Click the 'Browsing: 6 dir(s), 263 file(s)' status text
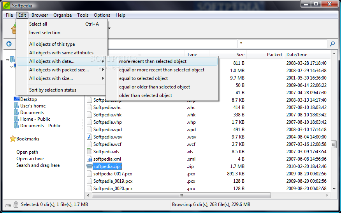The width and height of the screenshot is (341, 213). tap(211, 204)
